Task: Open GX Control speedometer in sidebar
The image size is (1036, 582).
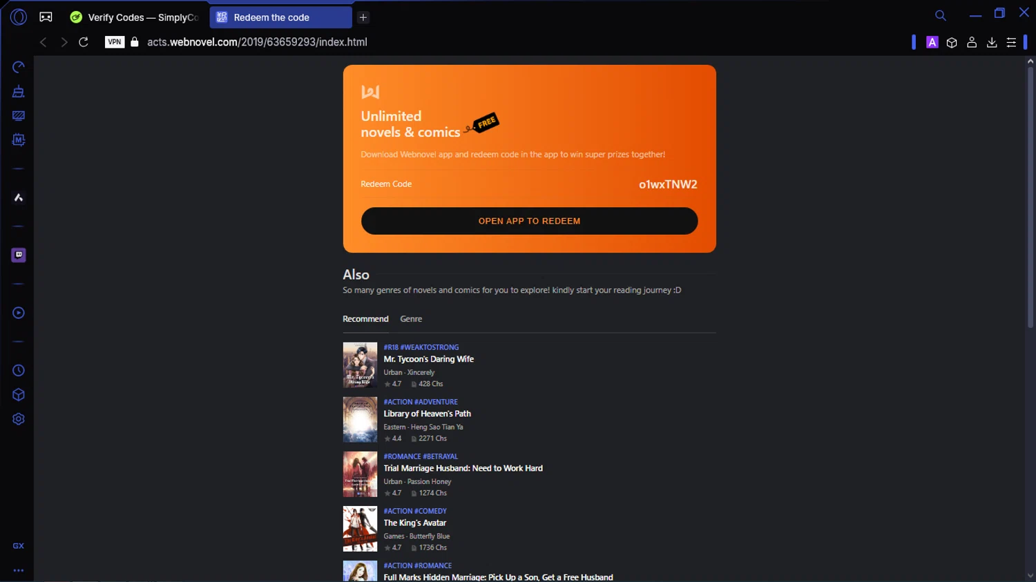Action: 19,67
